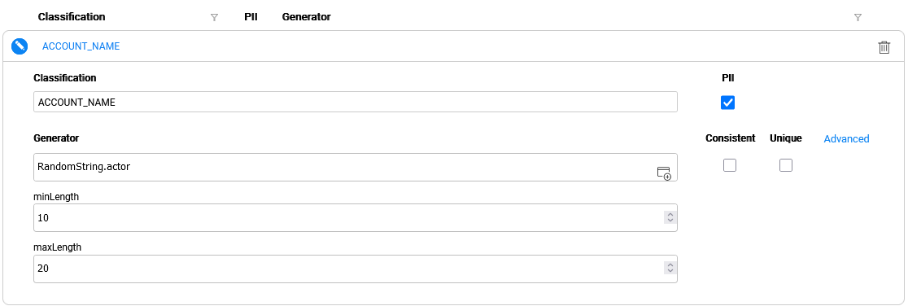The height and width of the screenshot is (306, 908).
Task: Uncheck the PII checkbox
Action: 728,103
